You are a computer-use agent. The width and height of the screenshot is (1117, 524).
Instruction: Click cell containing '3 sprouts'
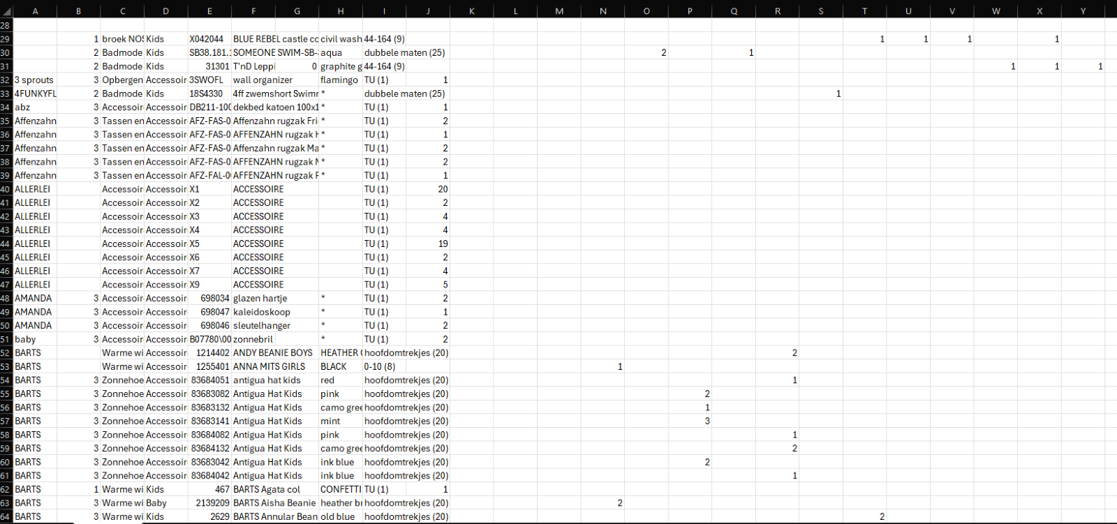(36, 80)
